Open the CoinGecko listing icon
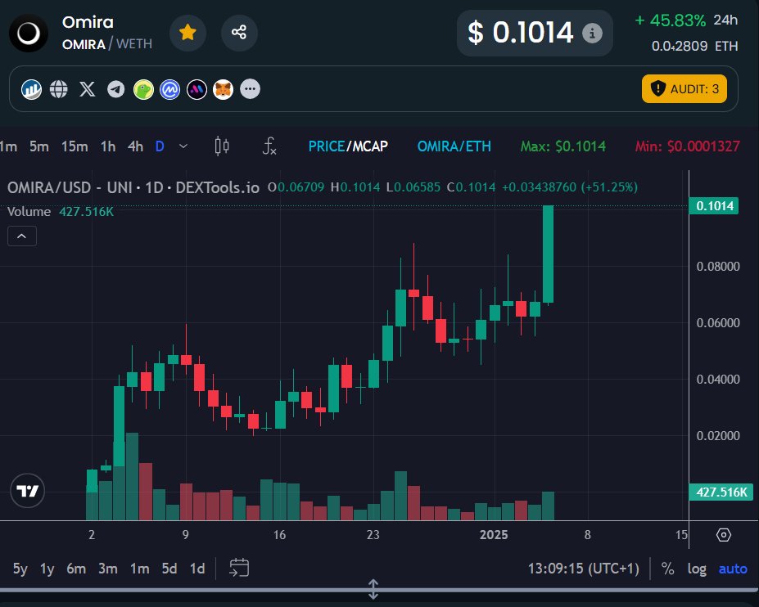Image resolution: width=759 pixels, height=607 pixels. pyautogui.click(x=144, y=89)
